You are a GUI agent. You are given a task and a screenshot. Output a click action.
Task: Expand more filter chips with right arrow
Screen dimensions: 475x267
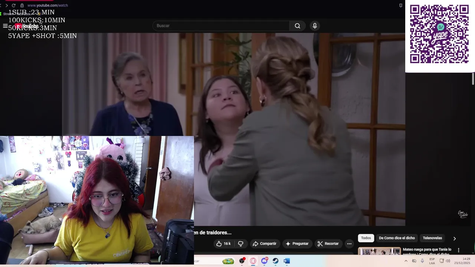coord(454,238)
